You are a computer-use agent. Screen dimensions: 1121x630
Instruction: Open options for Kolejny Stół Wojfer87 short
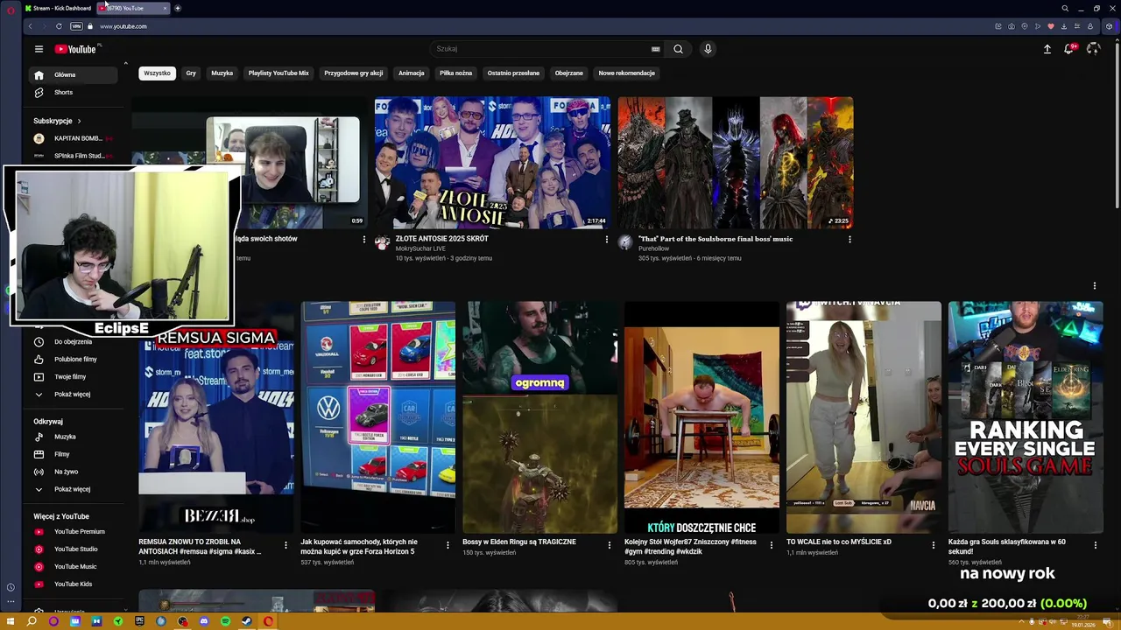(772, 545)
